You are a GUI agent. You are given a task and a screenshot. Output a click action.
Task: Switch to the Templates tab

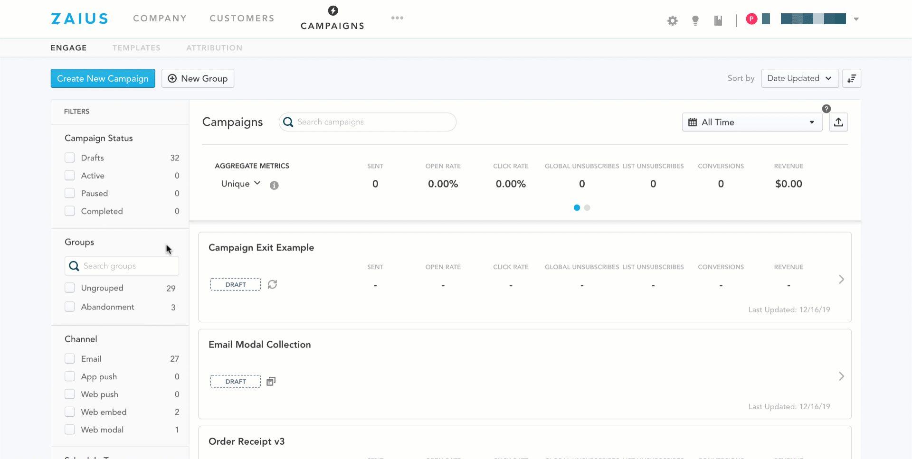coord(136,48)
